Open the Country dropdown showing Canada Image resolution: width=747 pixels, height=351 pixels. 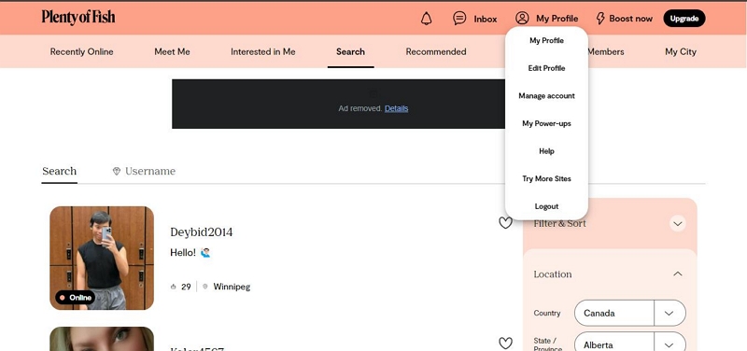(x=629, y=314)
